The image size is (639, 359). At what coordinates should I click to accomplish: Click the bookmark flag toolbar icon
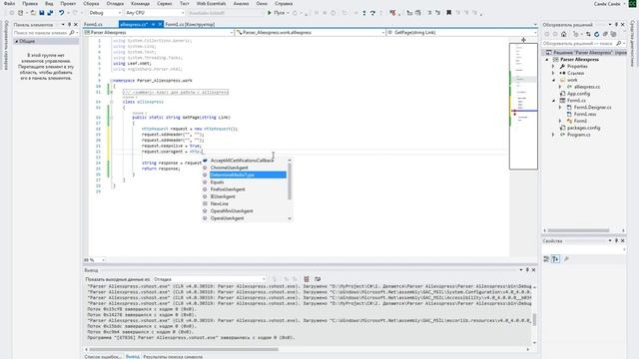[x=448, y=13]
